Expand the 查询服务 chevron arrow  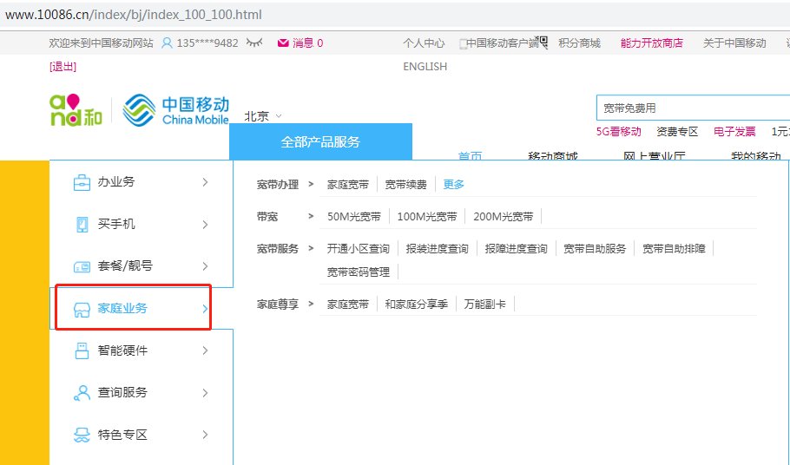click(x=205, y=392)
